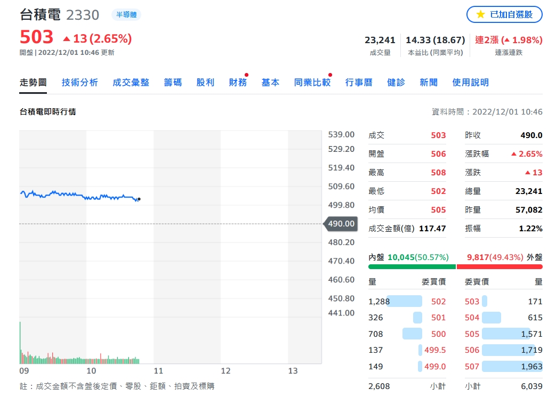
Task: Click the 成交量 value 23,241 in header
Action: point(380,40)
